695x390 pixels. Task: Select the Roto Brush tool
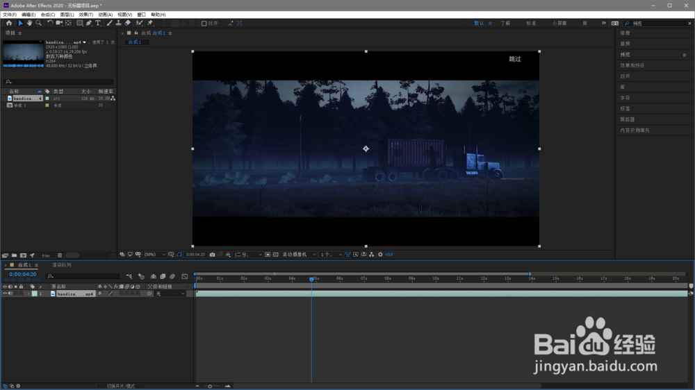tap(139, 23)
